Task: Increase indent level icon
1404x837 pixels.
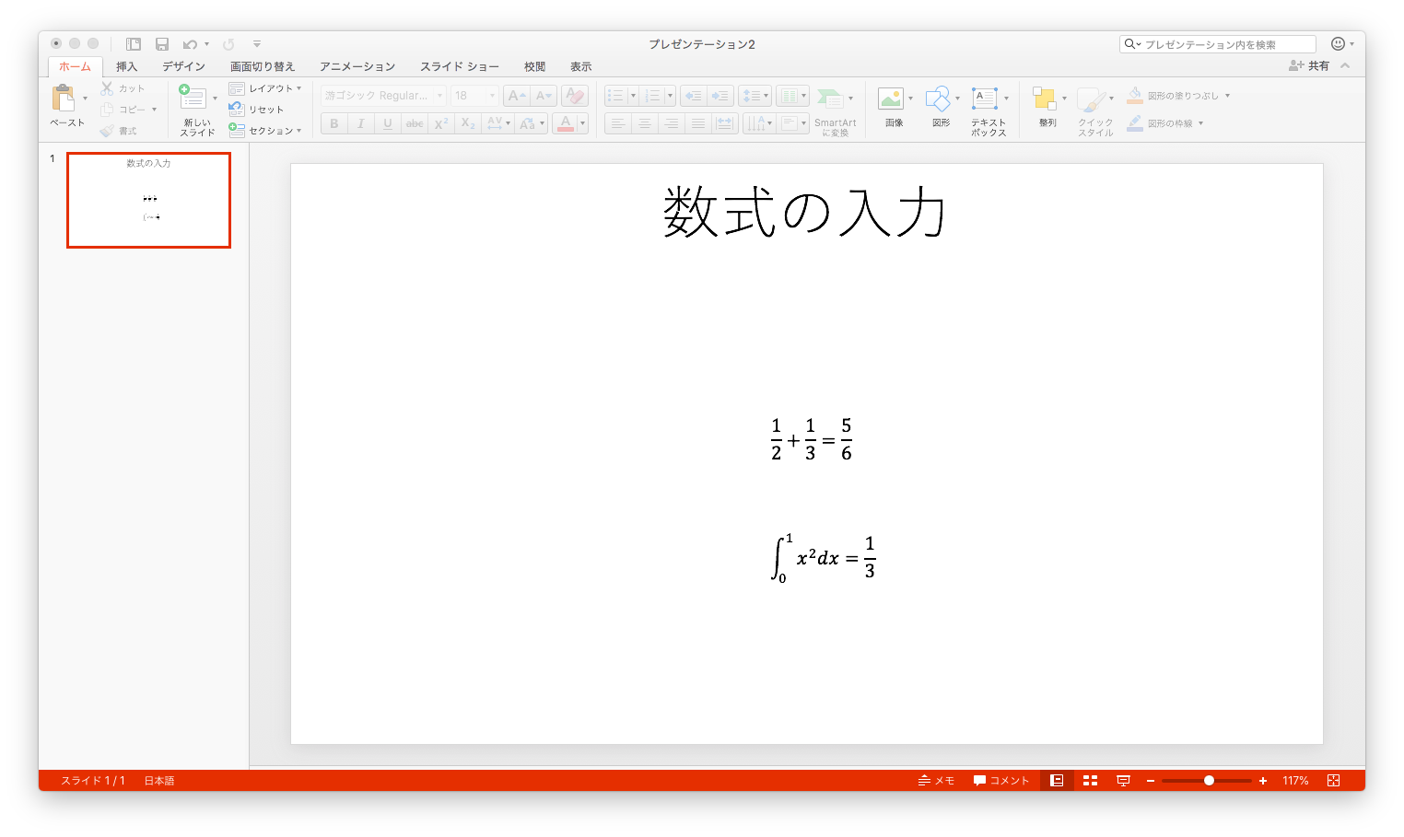Action: [x=720, y=96]
